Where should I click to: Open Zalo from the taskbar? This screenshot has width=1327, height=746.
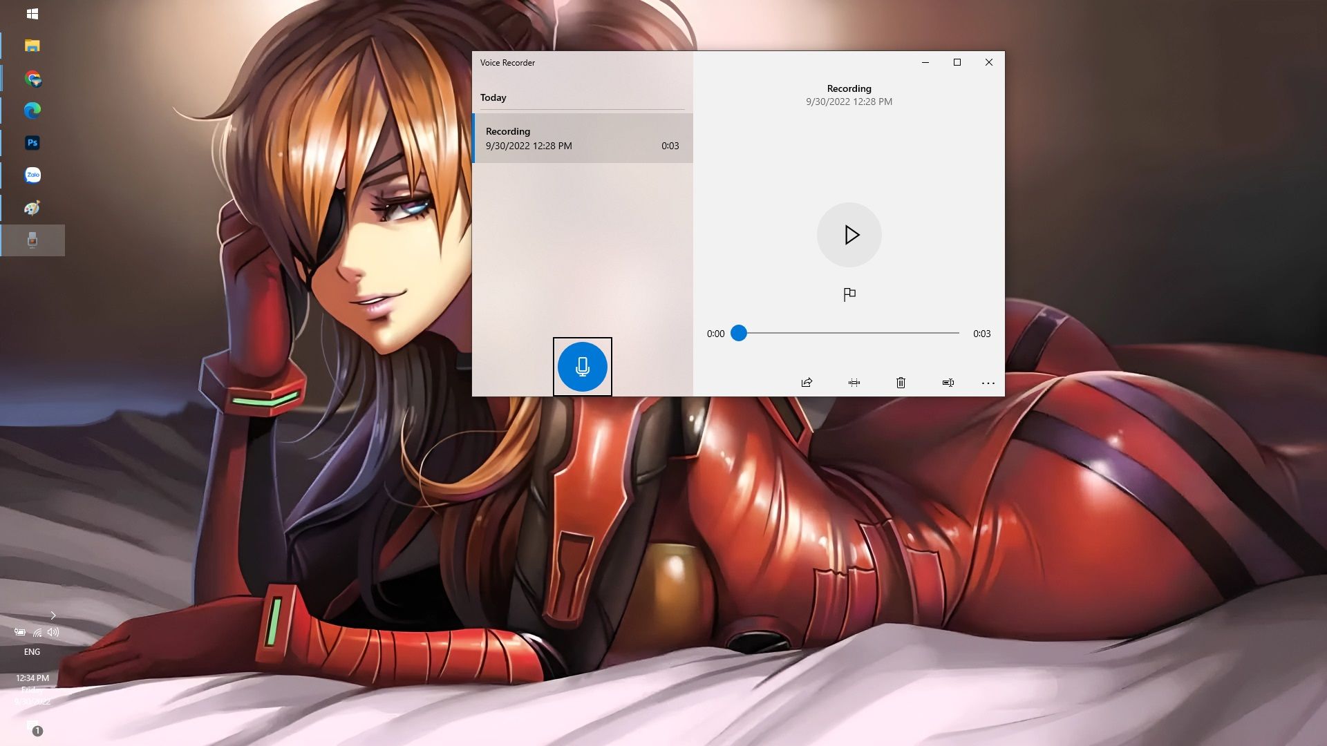[x=32, y=175]
